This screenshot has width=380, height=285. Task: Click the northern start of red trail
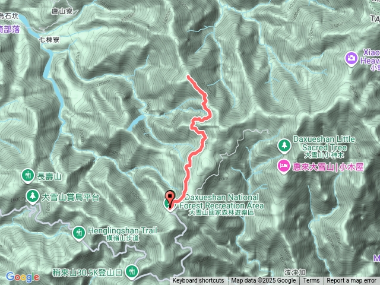coord(188,77)
